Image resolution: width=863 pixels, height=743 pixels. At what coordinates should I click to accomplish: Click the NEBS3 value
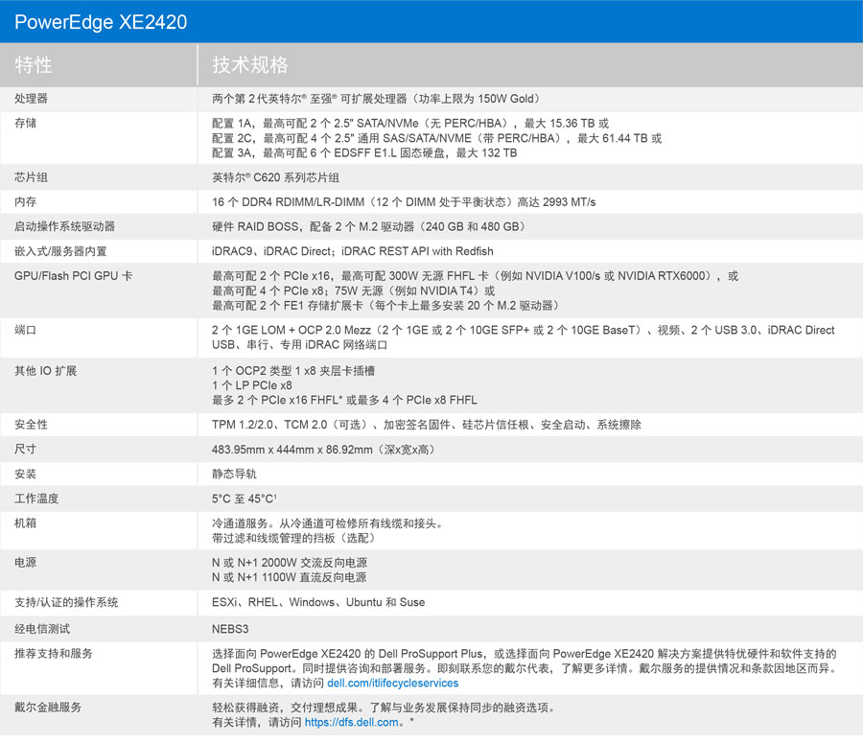(x=230, y=629)
